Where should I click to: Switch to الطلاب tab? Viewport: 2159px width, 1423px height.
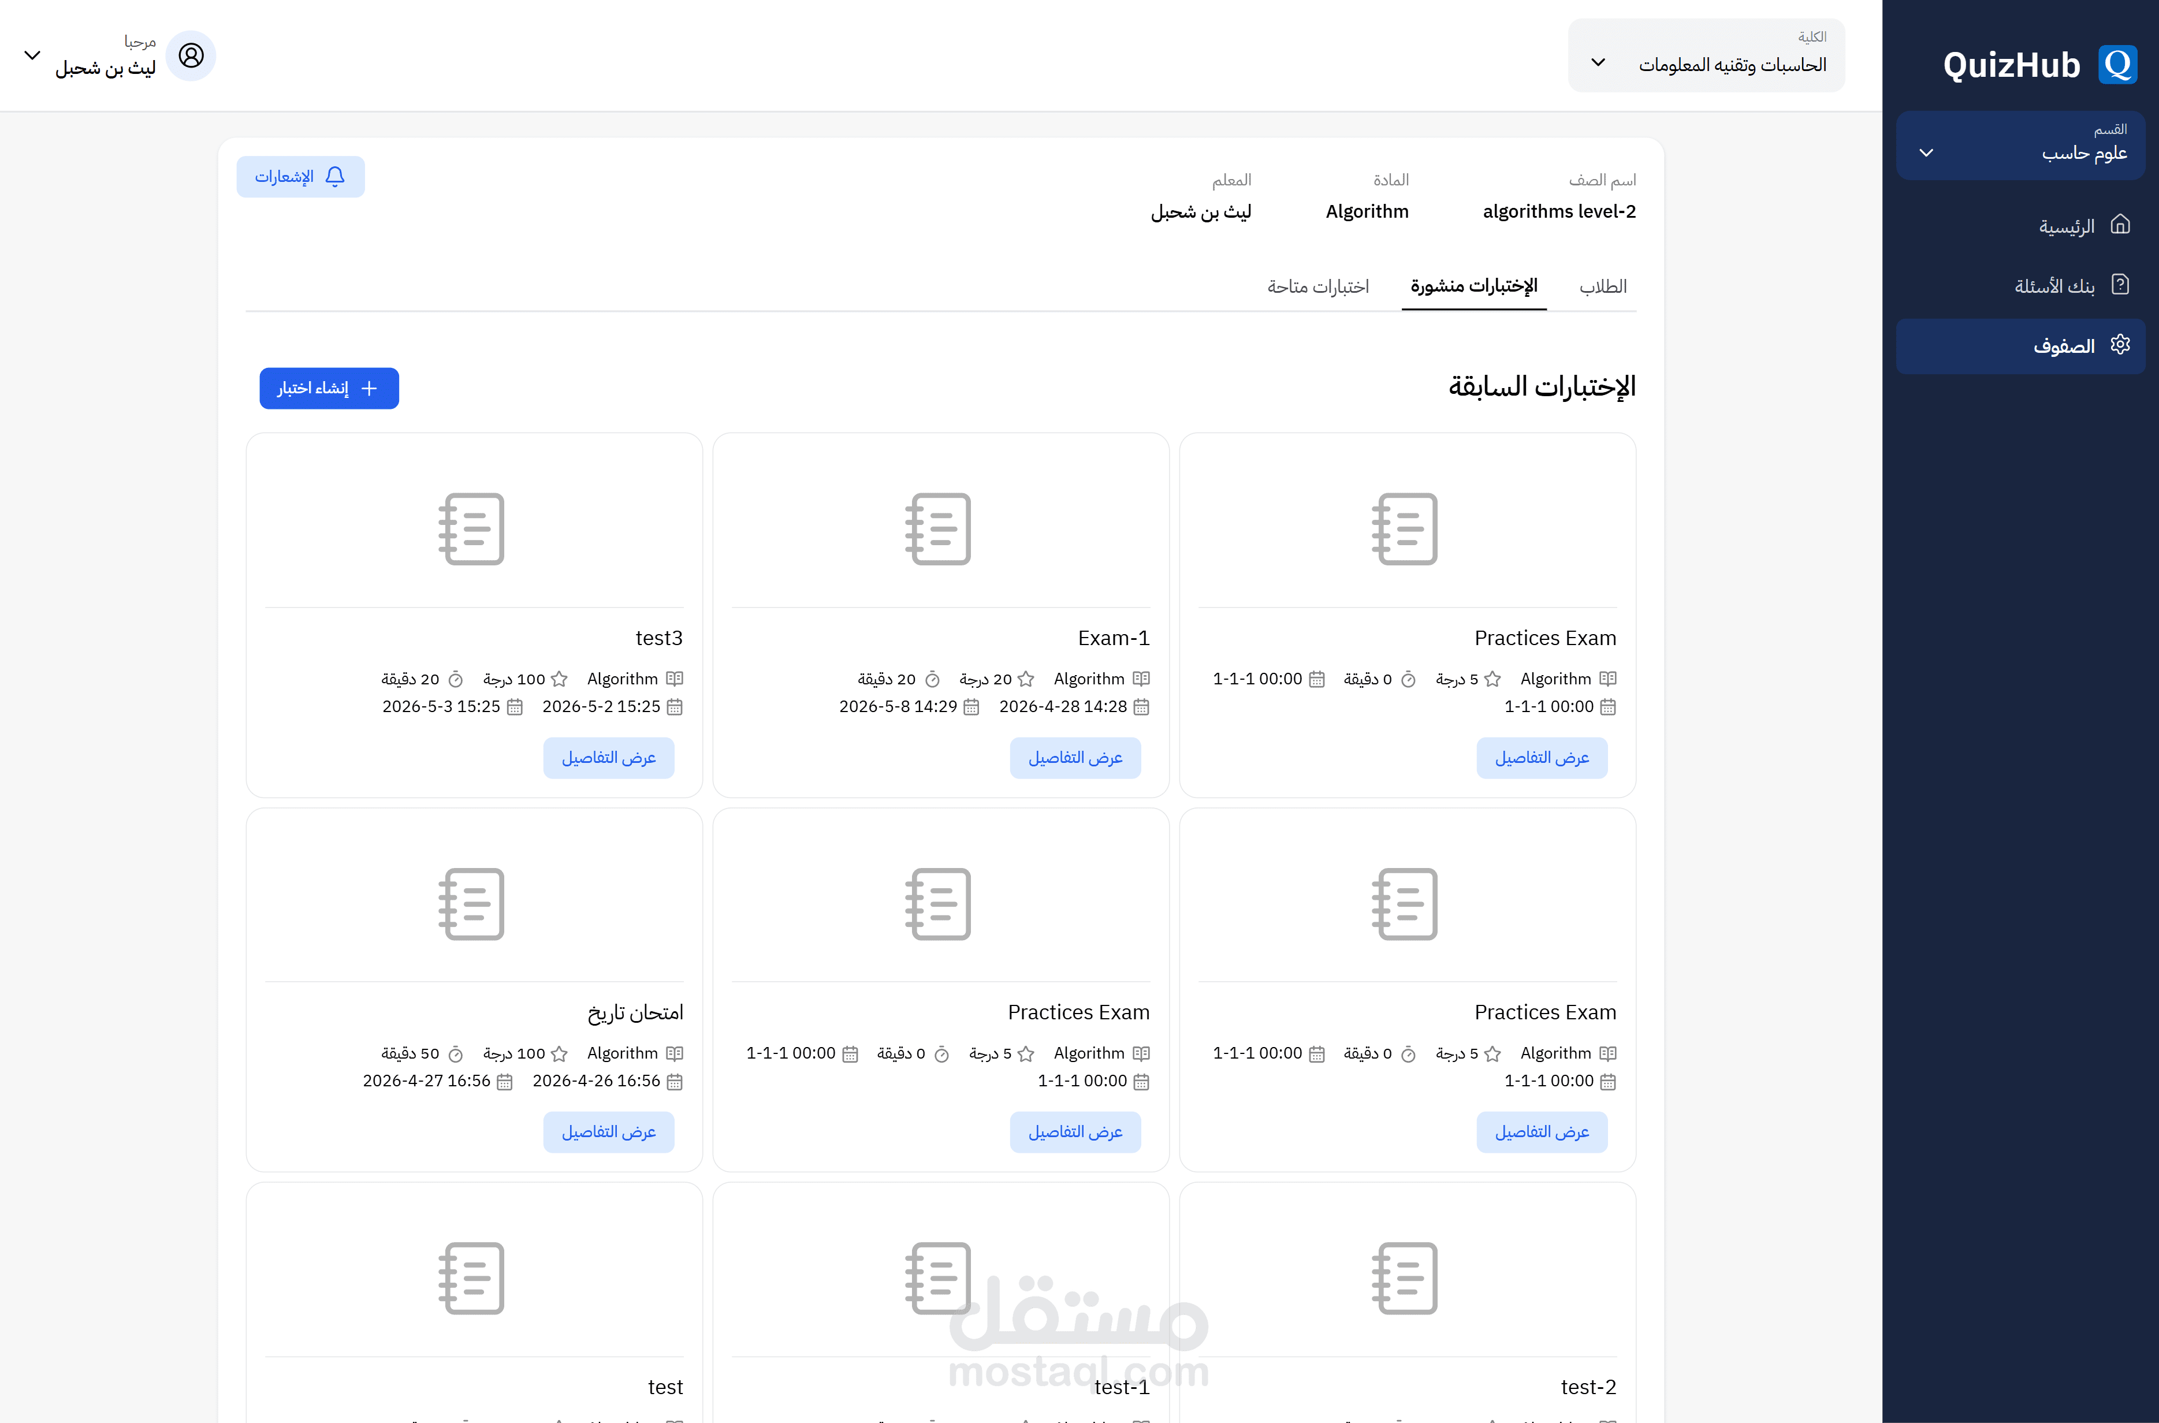pyautogui.click(x=1603, y=287)
